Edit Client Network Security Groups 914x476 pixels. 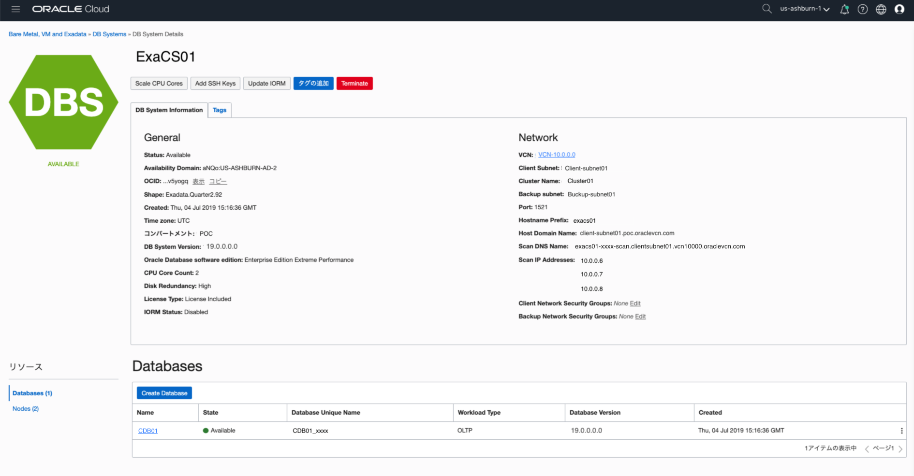click(635, 303)
